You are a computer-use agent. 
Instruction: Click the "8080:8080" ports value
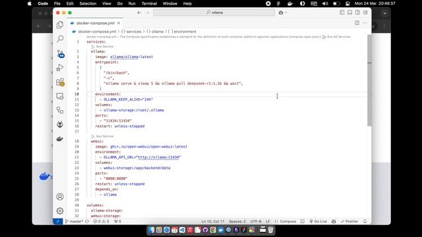(115, 178)
